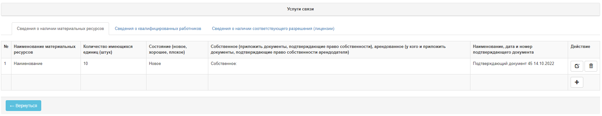Click the Состояние (новое, хорошее, плохое) header
Screen dimensions: 602x116
pos(177,49)
